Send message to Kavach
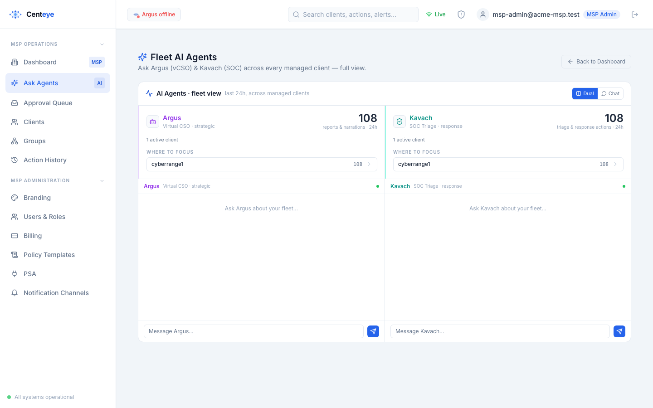The height and width of the screenshot is (408, 653). click(x=619, y=331)
